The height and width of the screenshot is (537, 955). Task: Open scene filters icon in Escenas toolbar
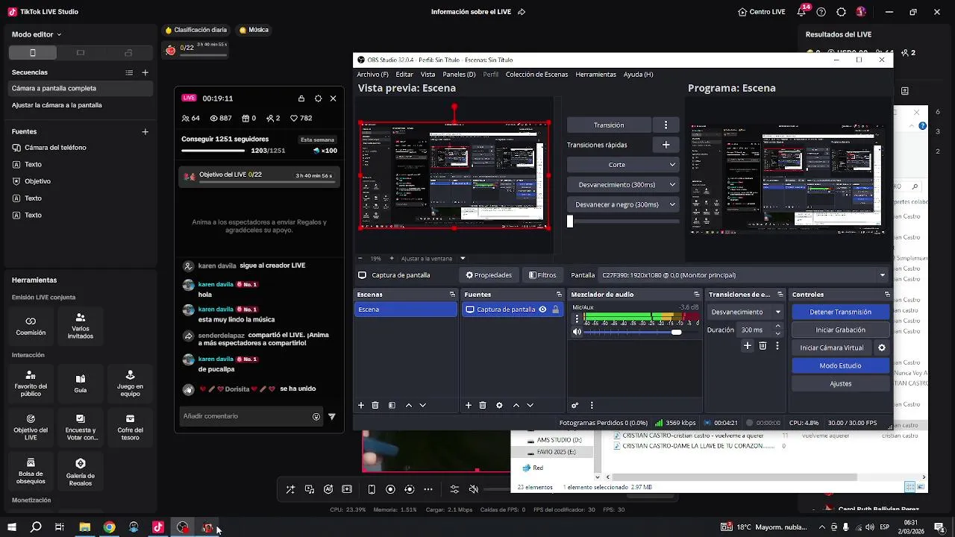tap(392, 405)
